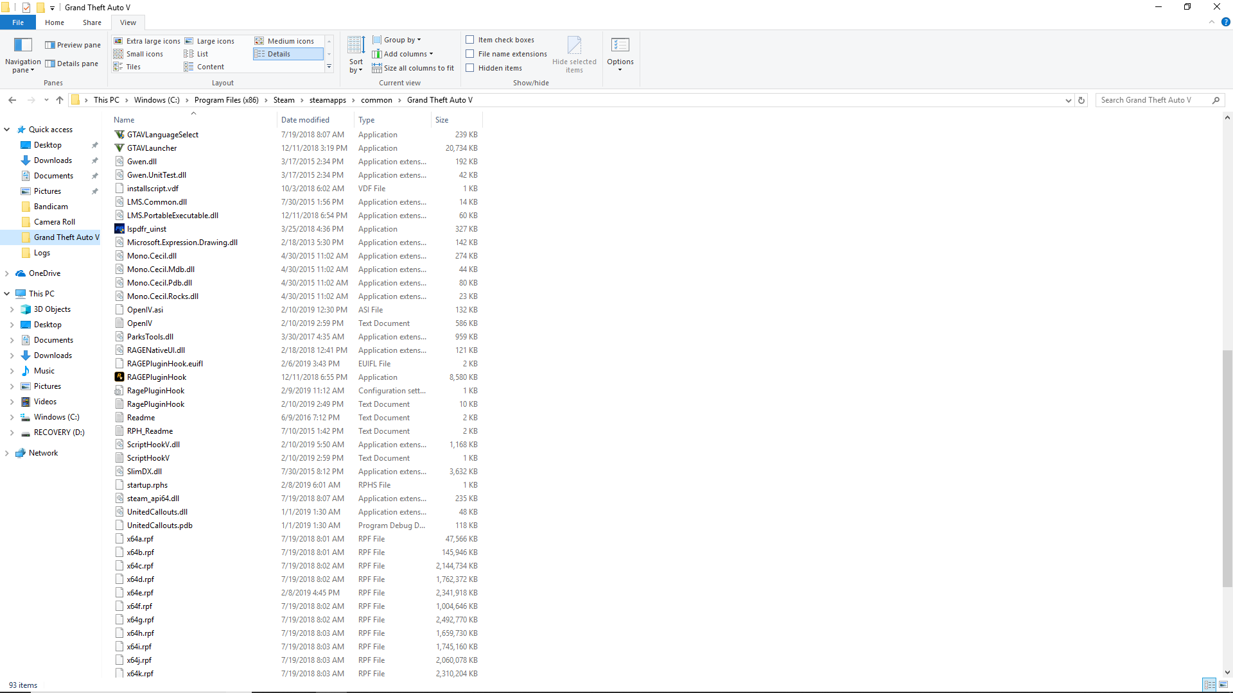The image size is (1233, 693).
Task: Show Hidden items checkbox
Action: (470, 68)
